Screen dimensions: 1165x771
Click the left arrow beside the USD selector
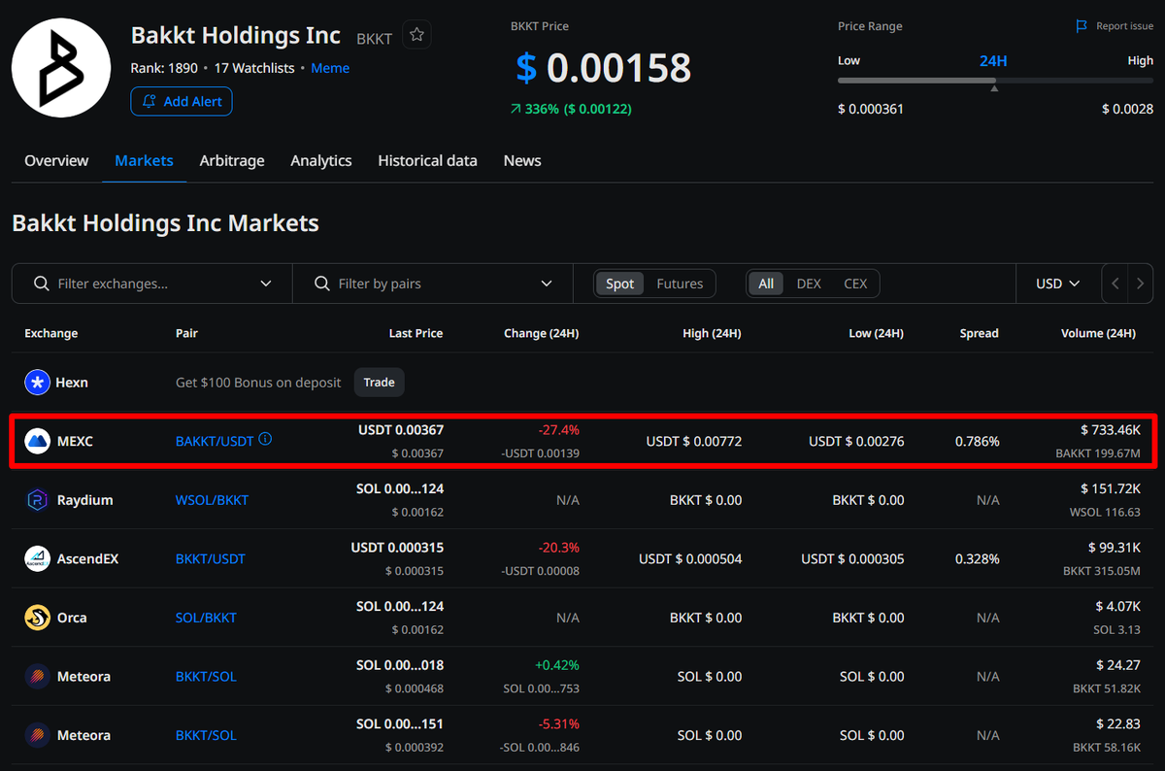[x=1115, y=284]
